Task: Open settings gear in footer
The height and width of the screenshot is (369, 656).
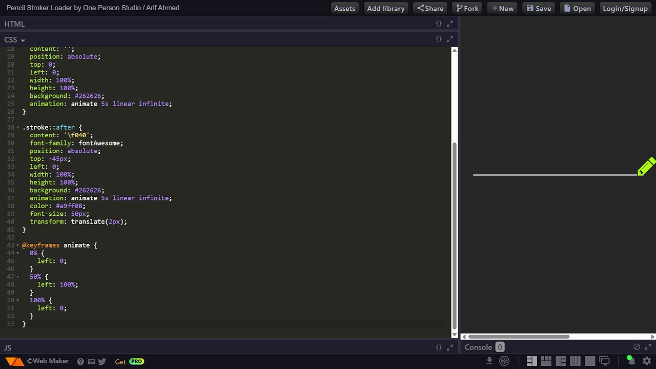Action: [647, 361]
